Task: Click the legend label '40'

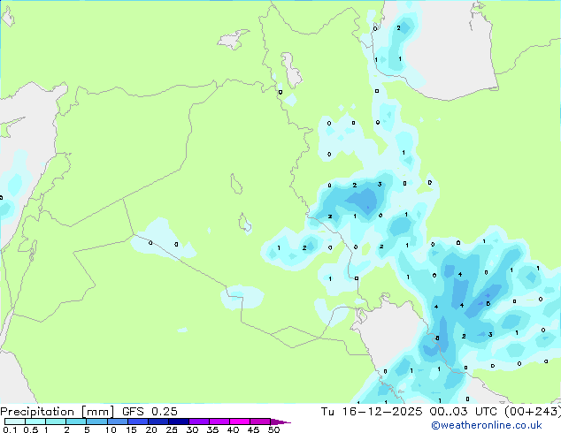Action: [x=233, y=429]
